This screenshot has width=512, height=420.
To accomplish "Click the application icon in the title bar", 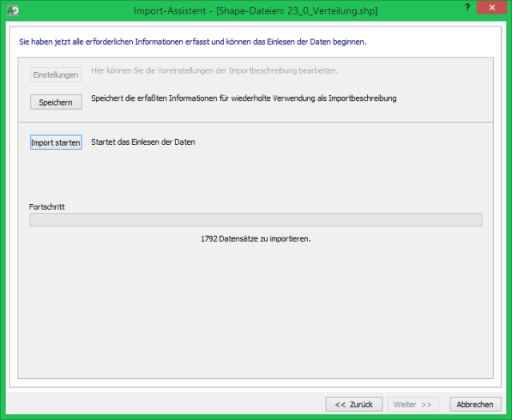I will [x=10, y=11].
